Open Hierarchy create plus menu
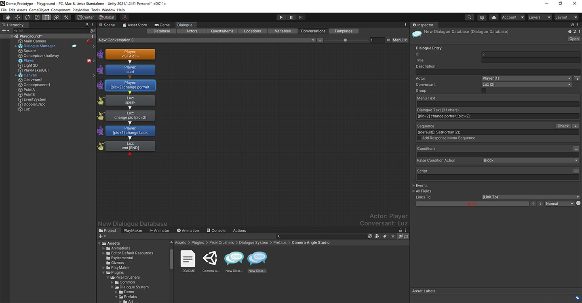 tap(6, 31)
